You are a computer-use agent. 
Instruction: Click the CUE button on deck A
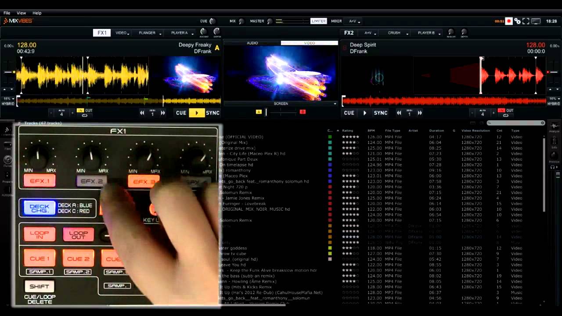tap(181, 113)
